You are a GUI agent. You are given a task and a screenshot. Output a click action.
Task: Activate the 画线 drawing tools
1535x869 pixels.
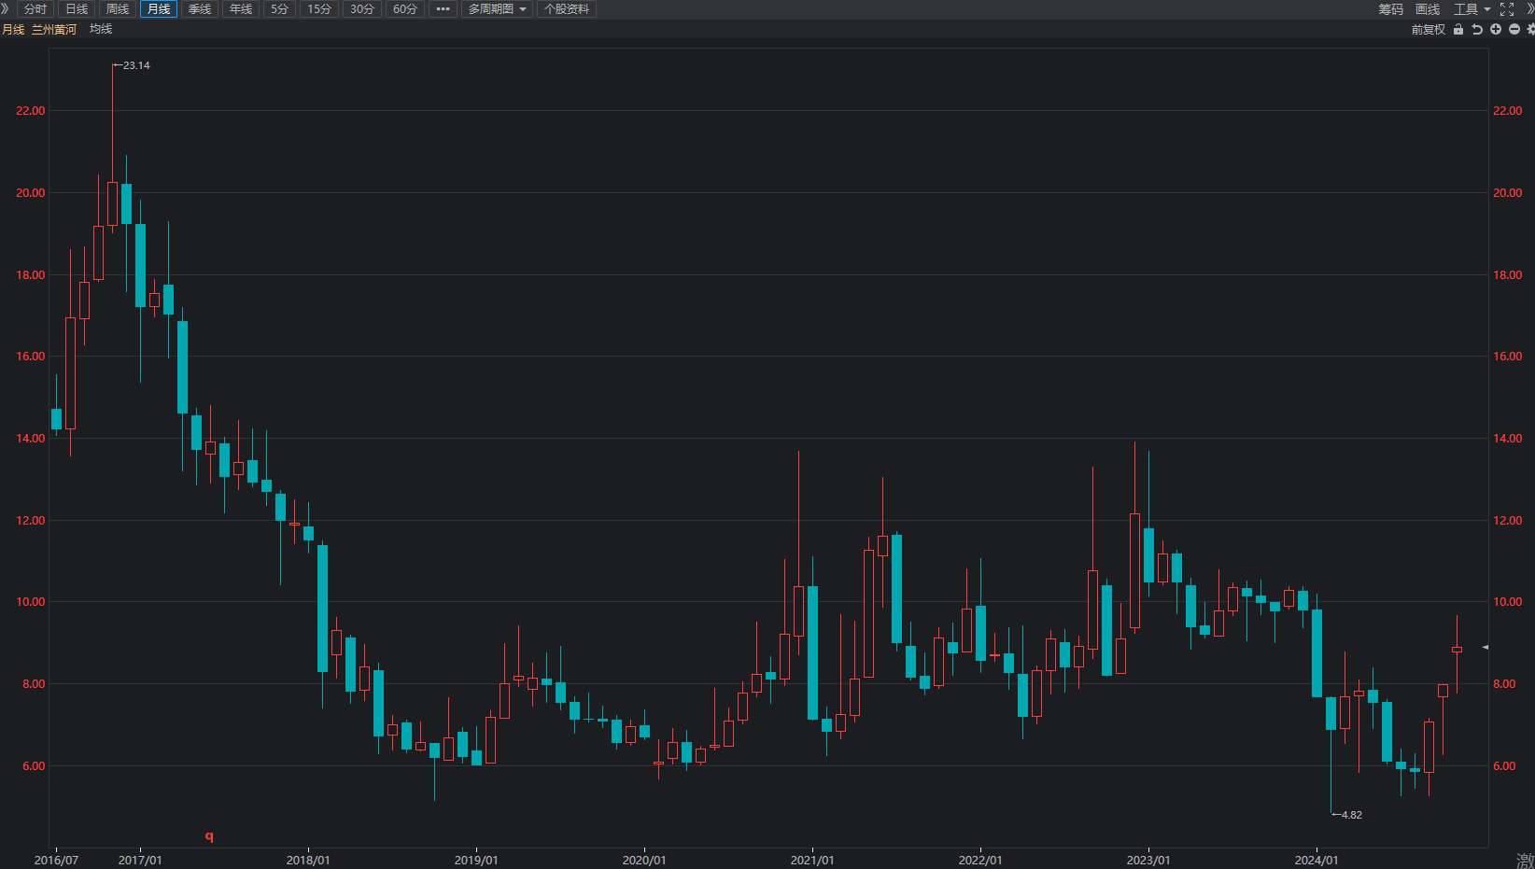(1428, 9)
